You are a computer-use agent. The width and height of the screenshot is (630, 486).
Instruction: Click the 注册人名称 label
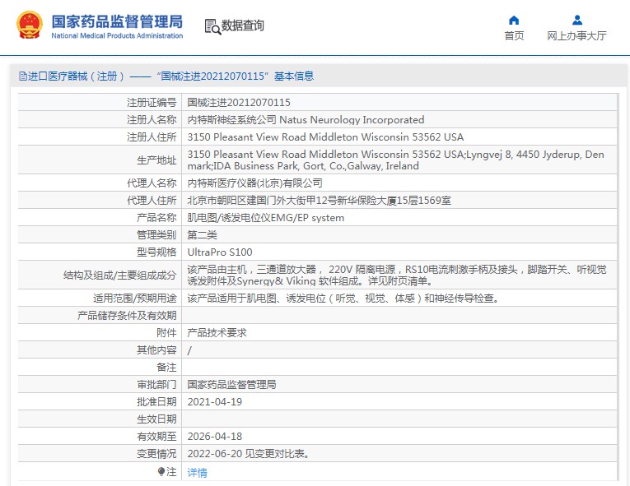[x=152, y=119]
